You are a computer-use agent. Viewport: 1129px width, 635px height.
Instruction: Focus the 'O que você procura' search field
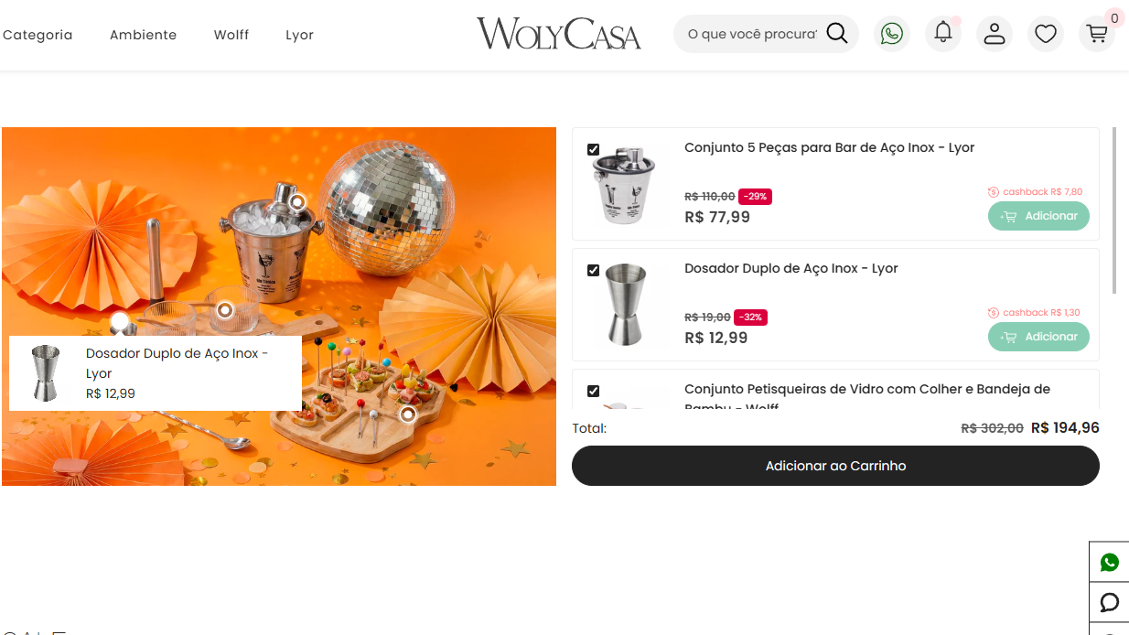752,34
